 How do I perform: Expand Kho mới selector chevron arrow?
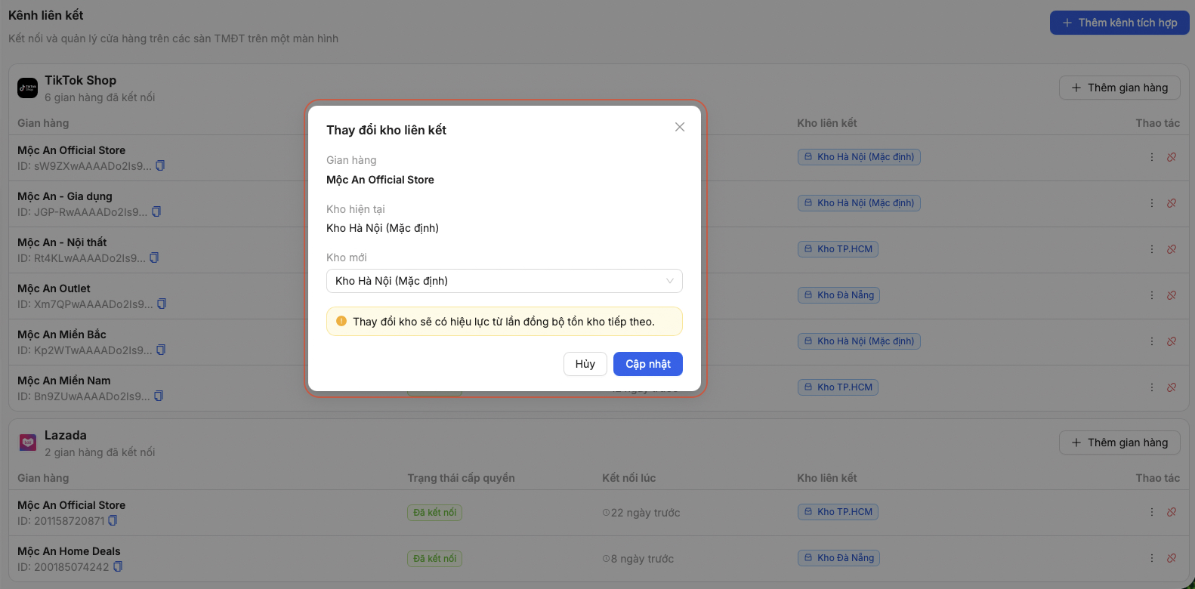click(670, 281)
